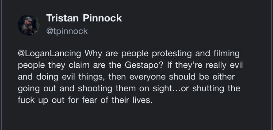
Task: Open the @LoganLancing mention
Action: 50,53
